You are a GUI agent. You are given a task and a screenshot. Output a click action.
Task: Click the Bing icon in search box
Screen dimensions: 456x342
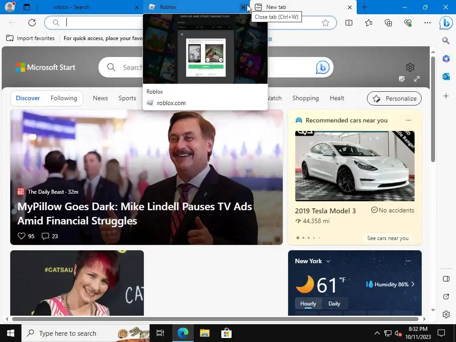click(x=322, y=67)
